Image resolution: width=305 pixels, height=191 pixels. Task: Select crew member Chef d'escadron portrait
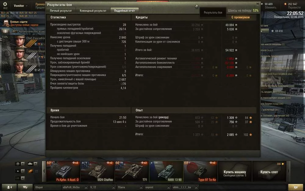(x=20, y=41)
